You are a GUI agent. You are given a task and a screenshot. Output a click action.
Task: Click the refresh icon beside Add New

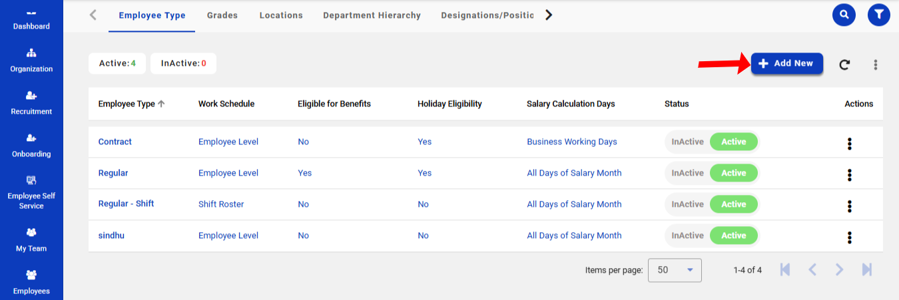coord(844,65)
